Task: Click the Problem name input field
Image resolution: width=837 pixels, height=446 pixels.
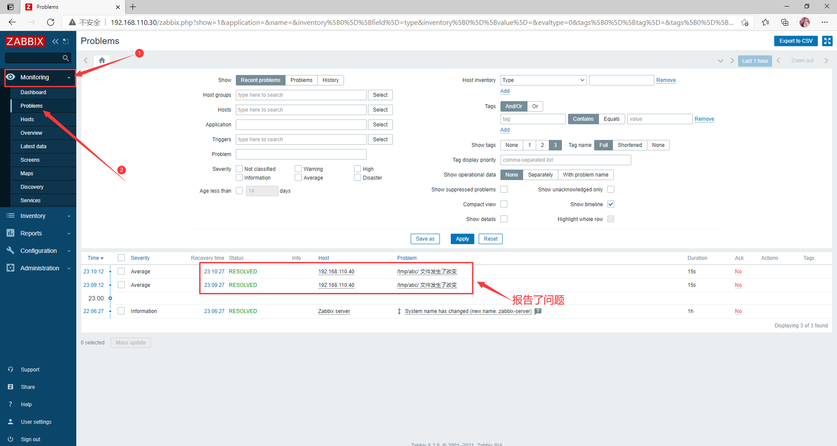Action: click(x=301, y=154)
